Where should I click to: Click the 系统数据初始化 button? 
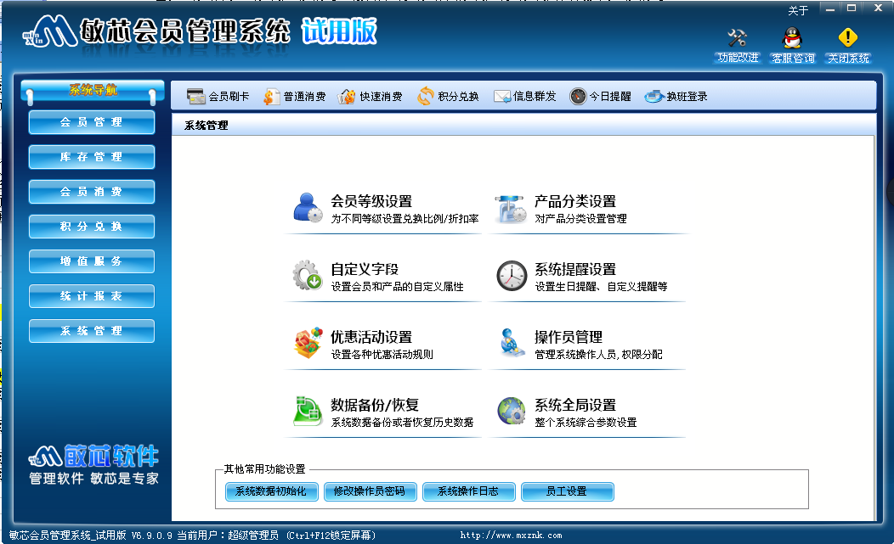pos(271,491)
